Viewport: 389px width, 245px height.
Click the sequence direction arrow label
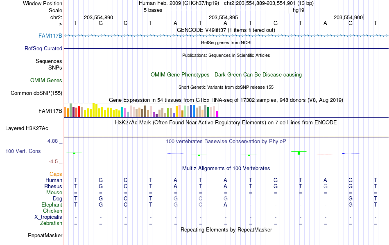pos(58,24)
